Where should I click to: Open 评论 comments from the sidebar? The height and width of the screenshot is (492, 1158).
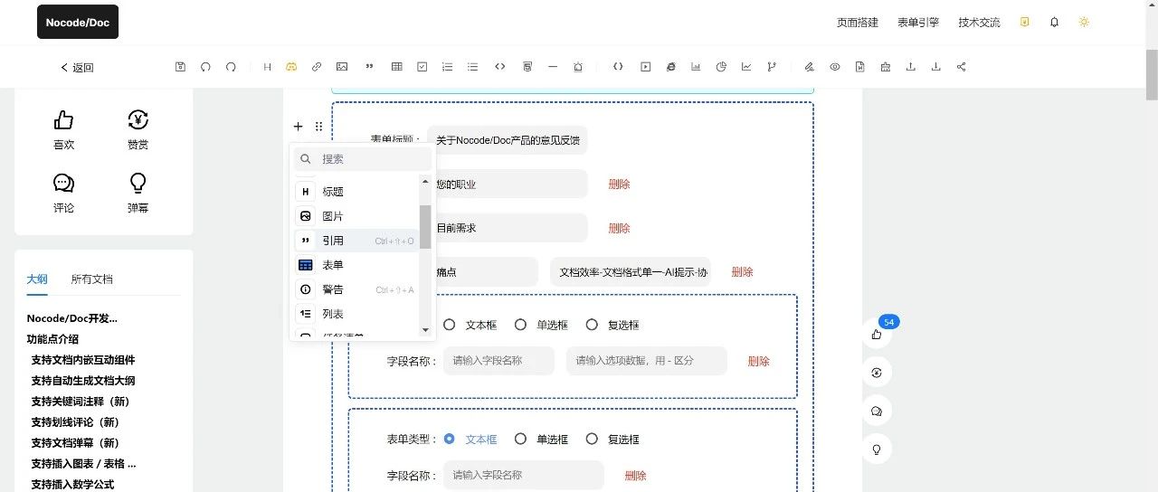click(63, 184)
